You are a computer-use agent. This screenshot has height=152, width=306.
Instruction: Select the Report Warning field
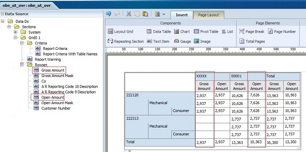[x=44, y=59]
